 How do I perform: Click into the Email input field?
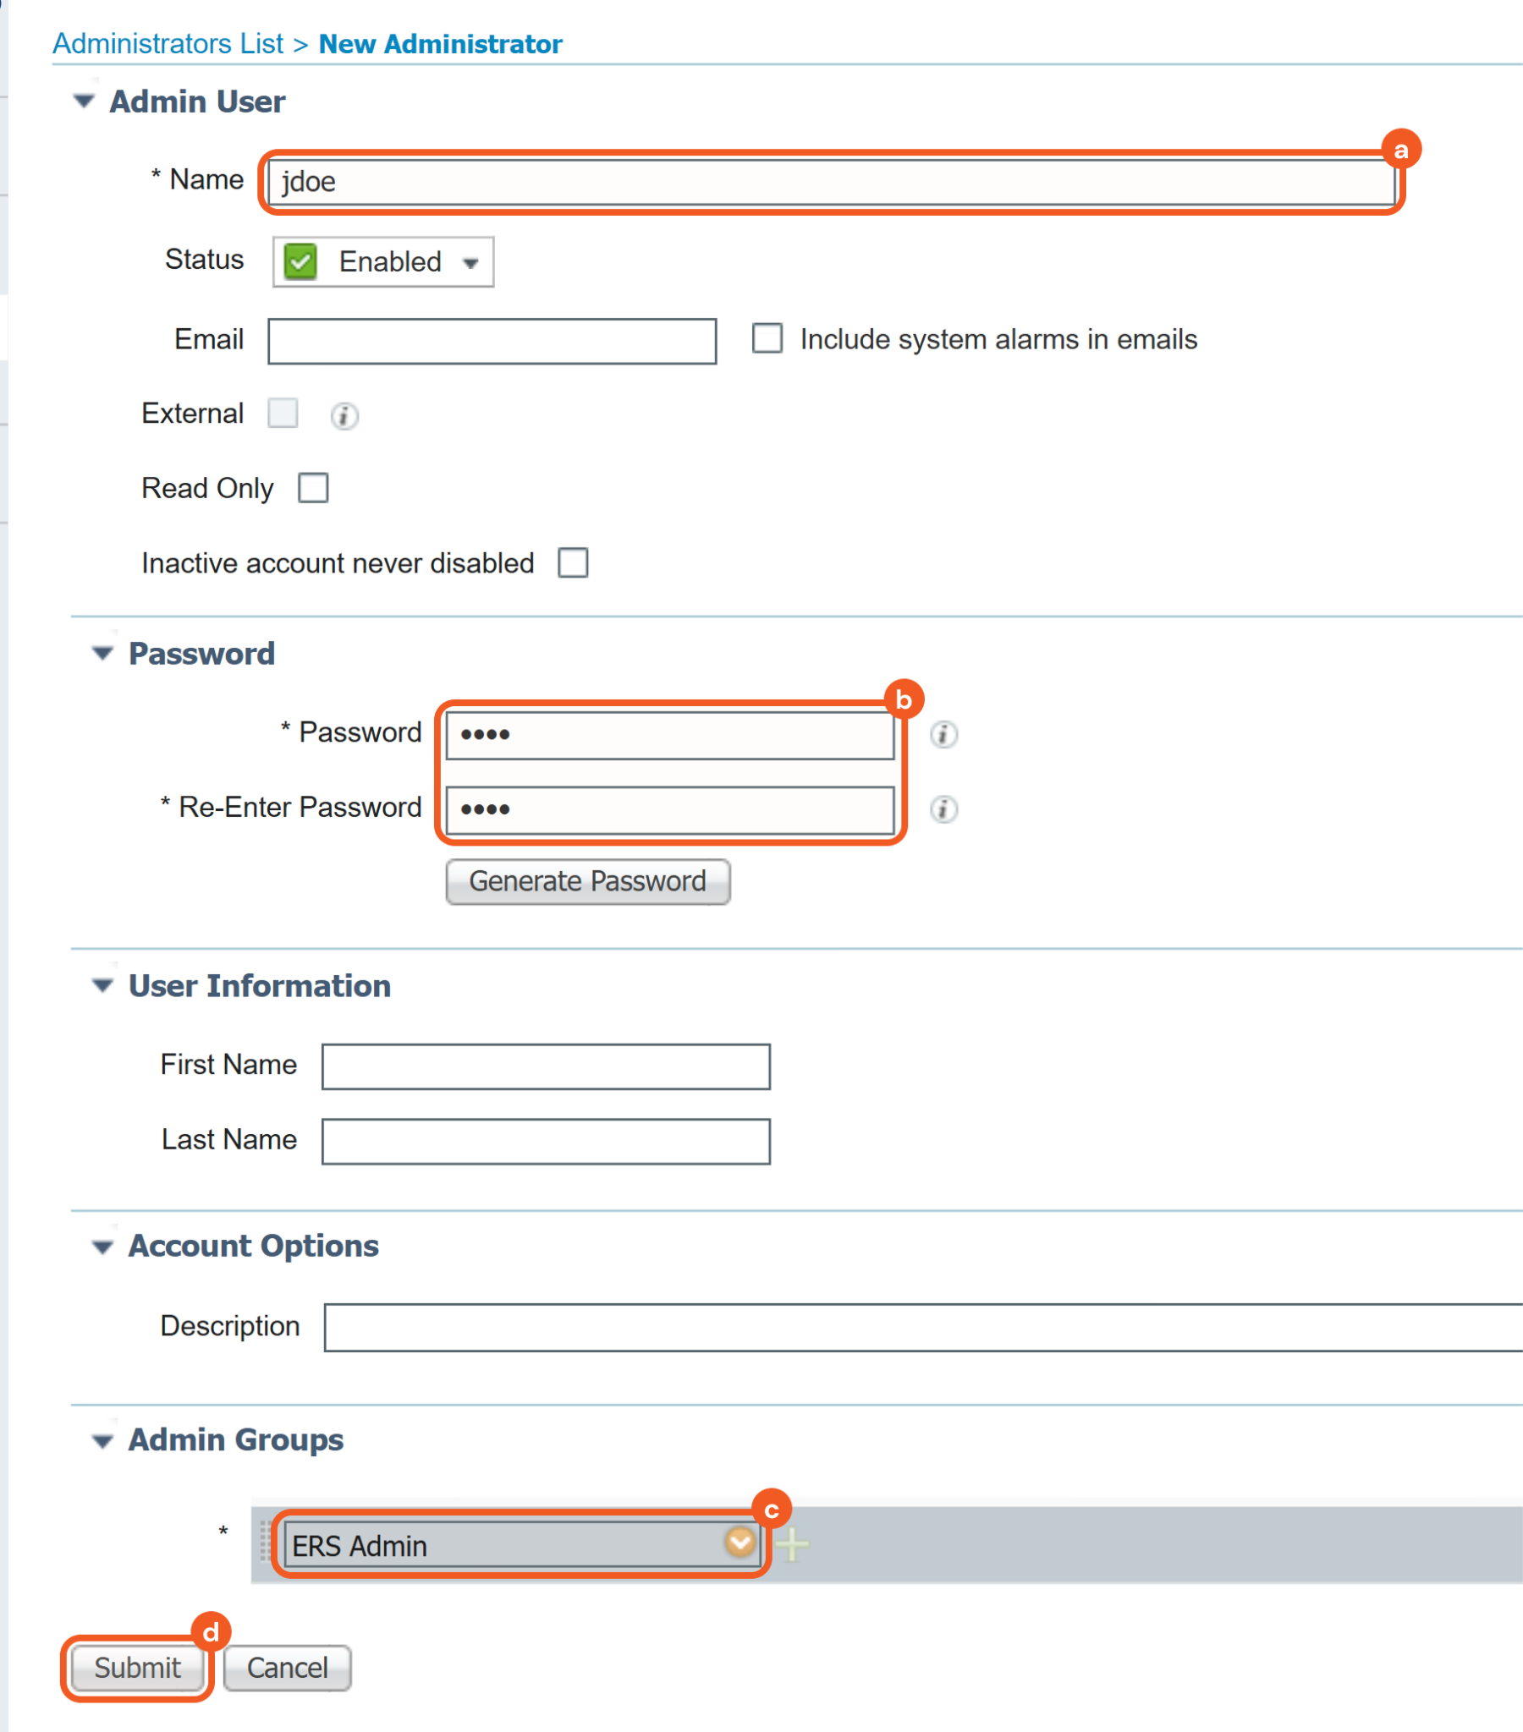(x=492, y=342)
